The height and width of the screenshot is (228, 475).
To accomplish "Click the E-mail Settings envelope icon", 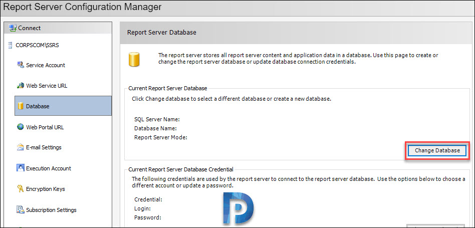I will pyautogui.click(x=21, y=147).
